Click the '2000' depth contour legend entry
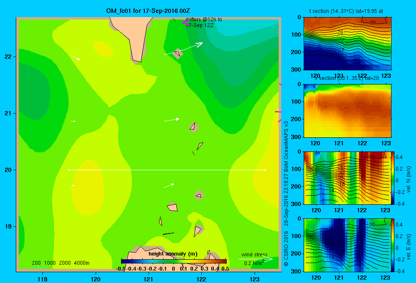The height and width of the screenshot is (283, 416). (65, 263)
